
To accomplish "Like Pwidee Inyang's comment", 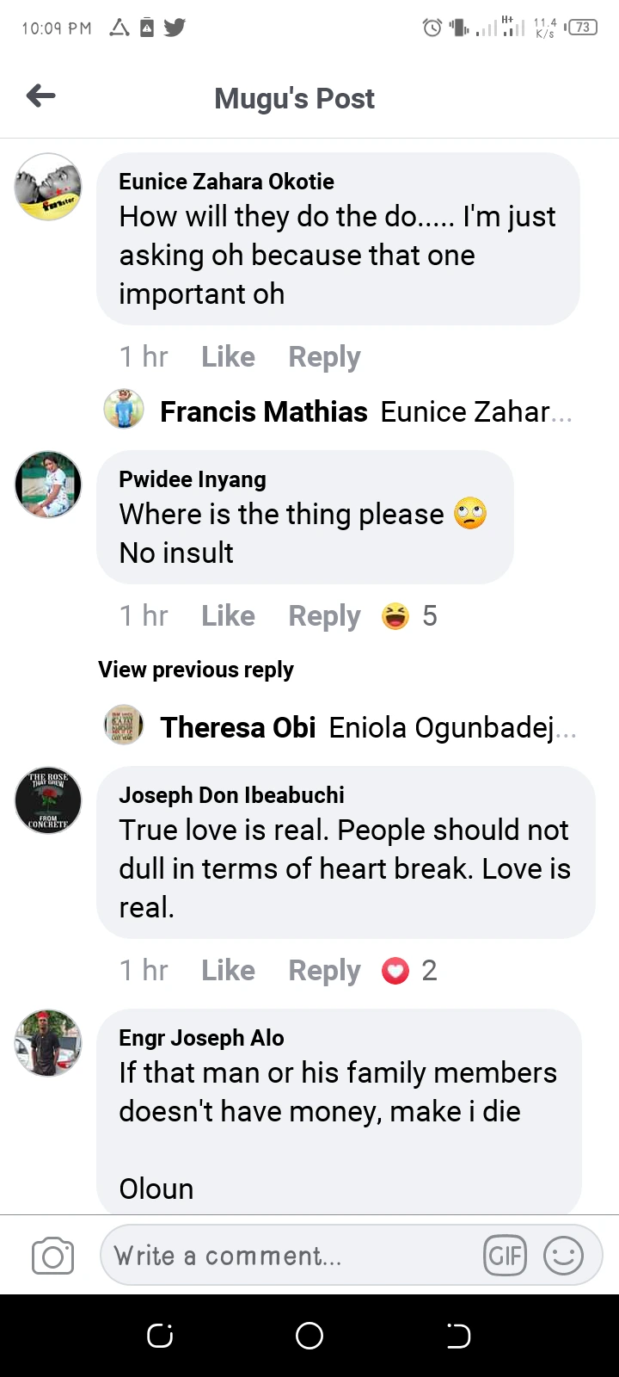I will [228, 616].
